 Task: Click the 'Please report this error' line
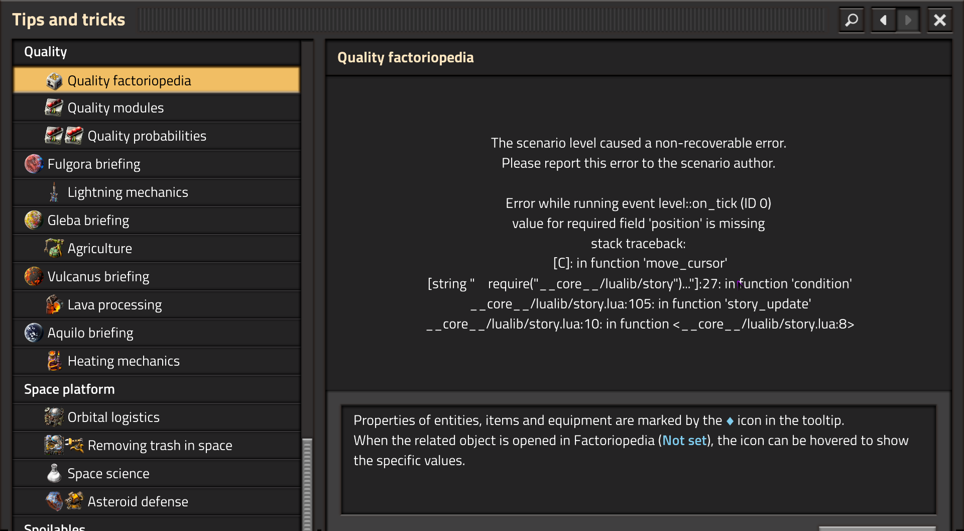pyautogui.click(x=639, y=163)
